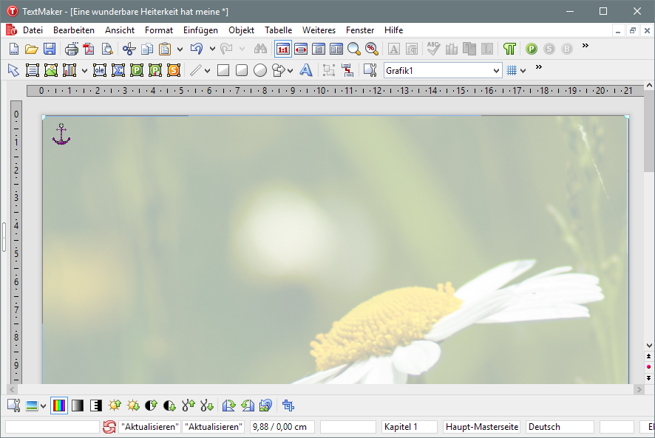This screenshot has width=655, height=438.
Task: Expand the line tool options arrow
Action: [207, 71]
